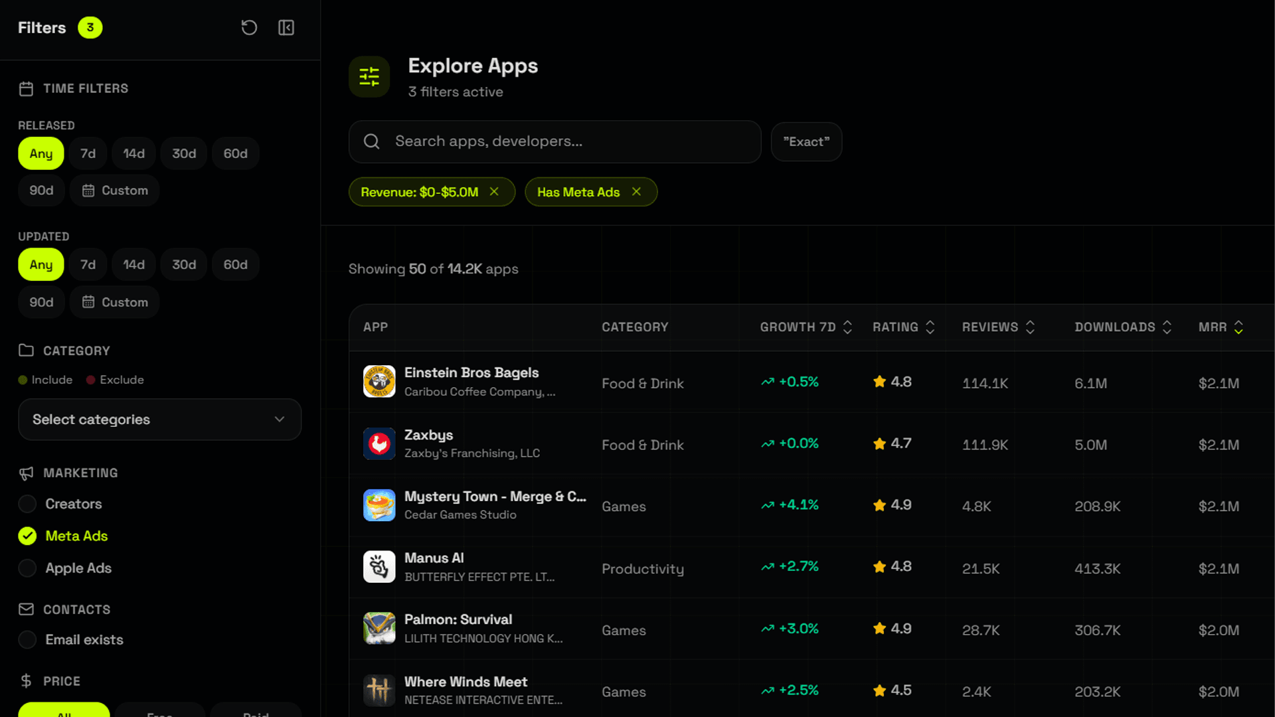The image size is (1275, 717).
Task: Click the Price All option
Action: (x=63, y=714)
